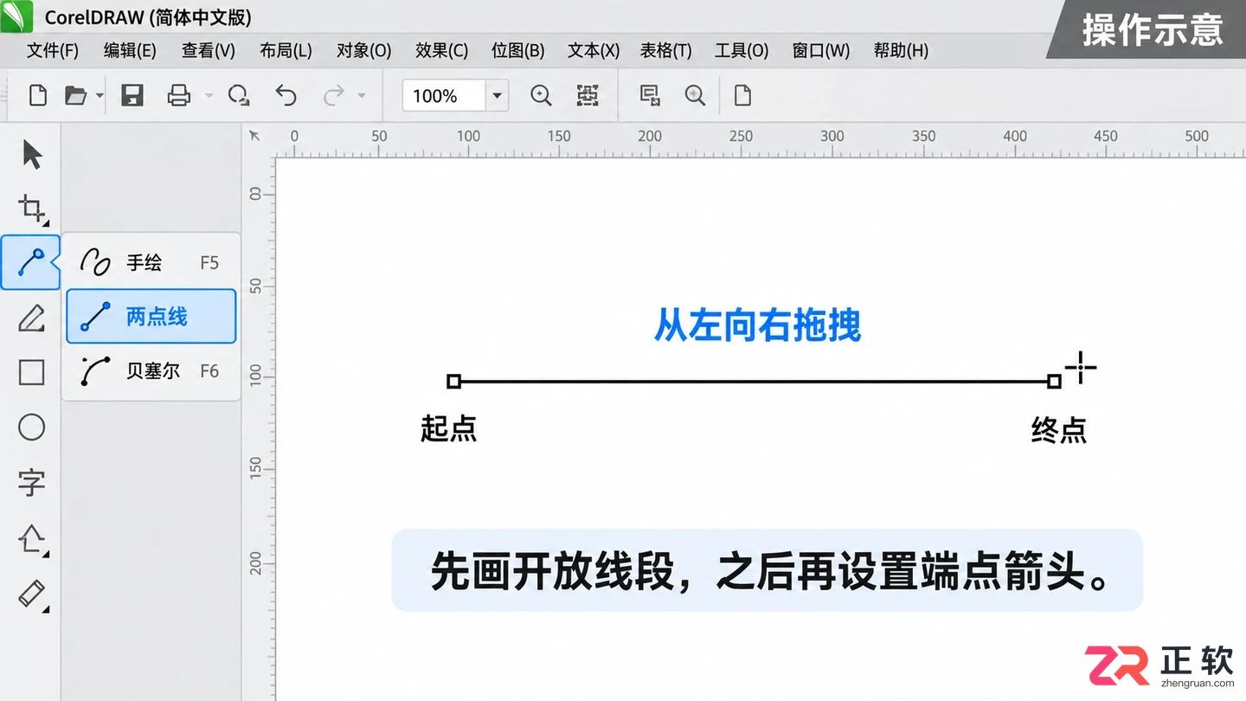Select the Ellipse tool
Screen dimensions: 1246x701
coord(32,427)
